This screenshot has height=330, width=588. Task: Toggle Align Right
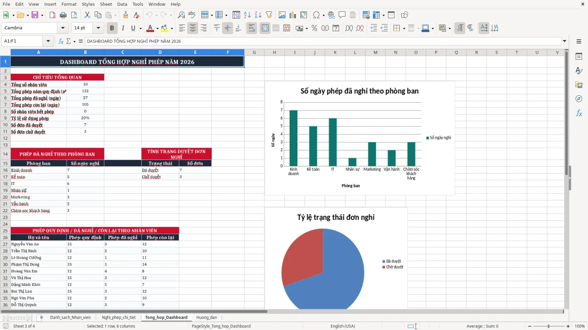203,28
